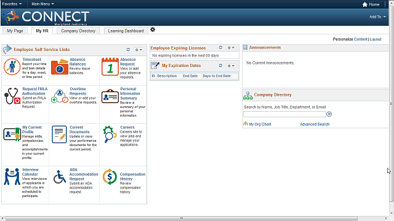Screen dimensions: 394x221
Task: Refresh the Employee Expiring Licenses pagelet
Action: pyautogui.click(x=220, y=47)
